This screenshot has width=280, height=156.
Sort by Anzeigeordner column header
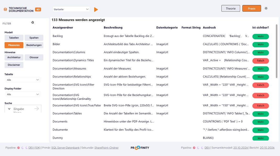(63, 28)
